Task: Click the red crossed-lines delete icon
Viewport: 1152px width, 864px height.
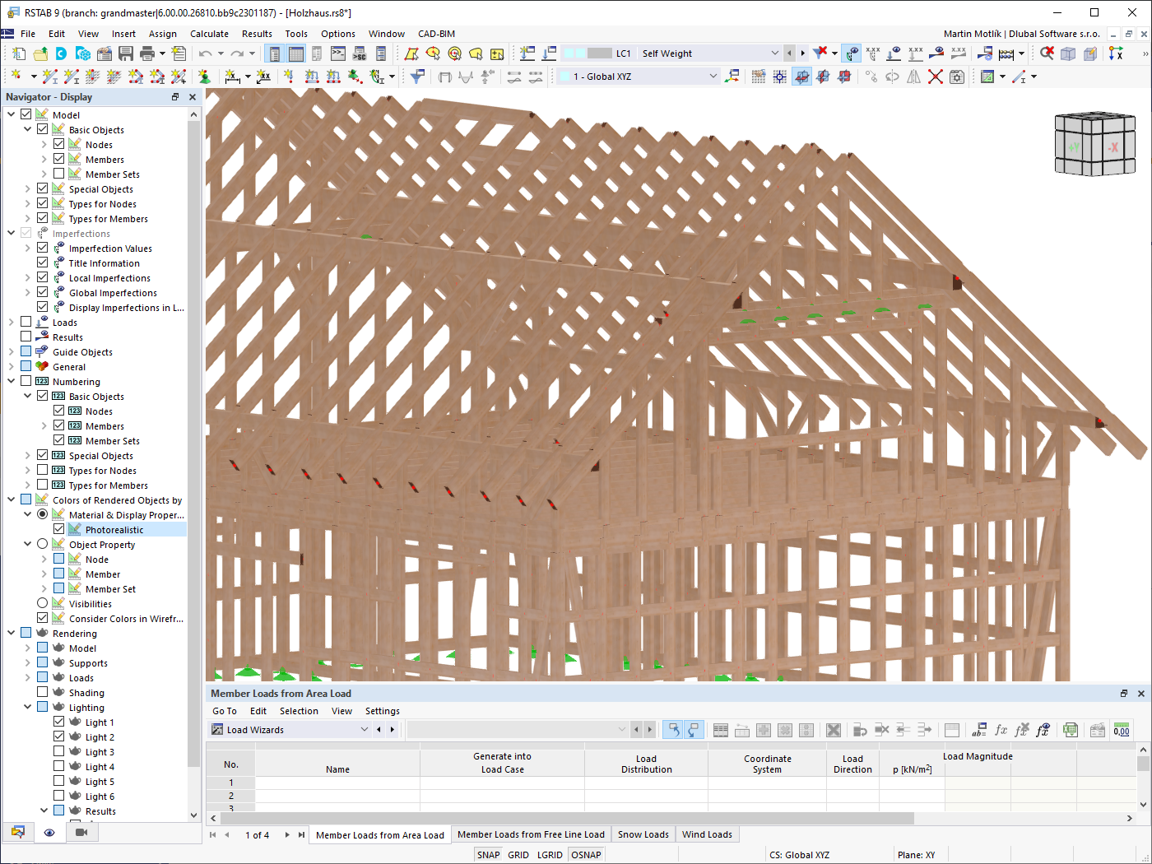Action: click(x=936, y=77)
